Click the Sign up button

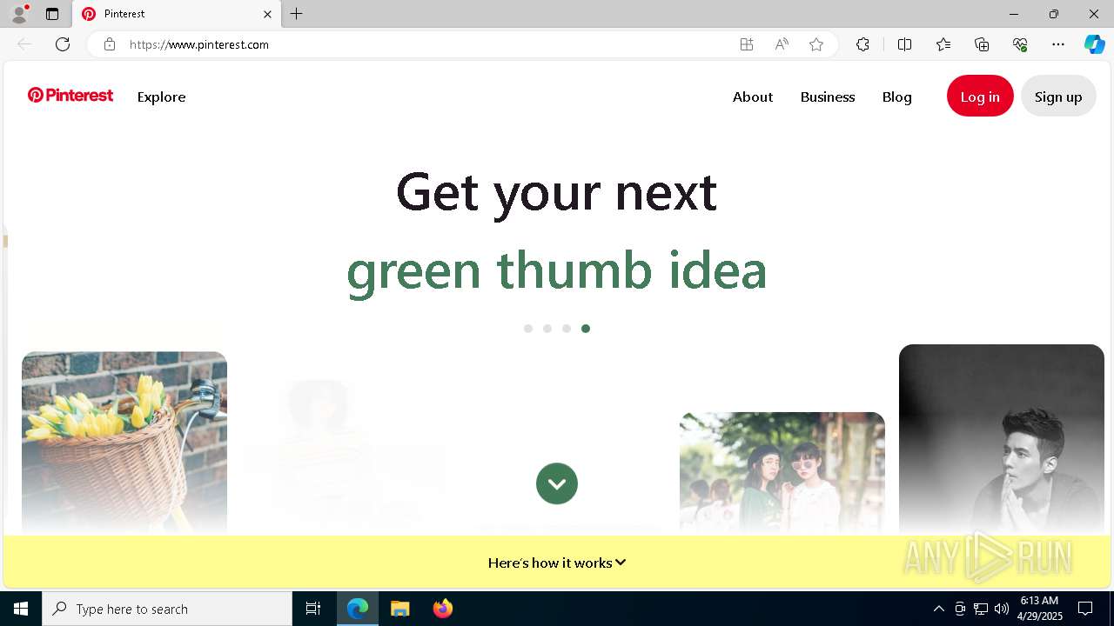tap(1058, 97)
